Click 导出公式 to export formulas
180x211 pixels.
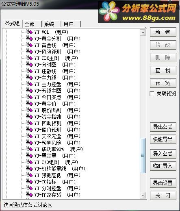[163, 127]
